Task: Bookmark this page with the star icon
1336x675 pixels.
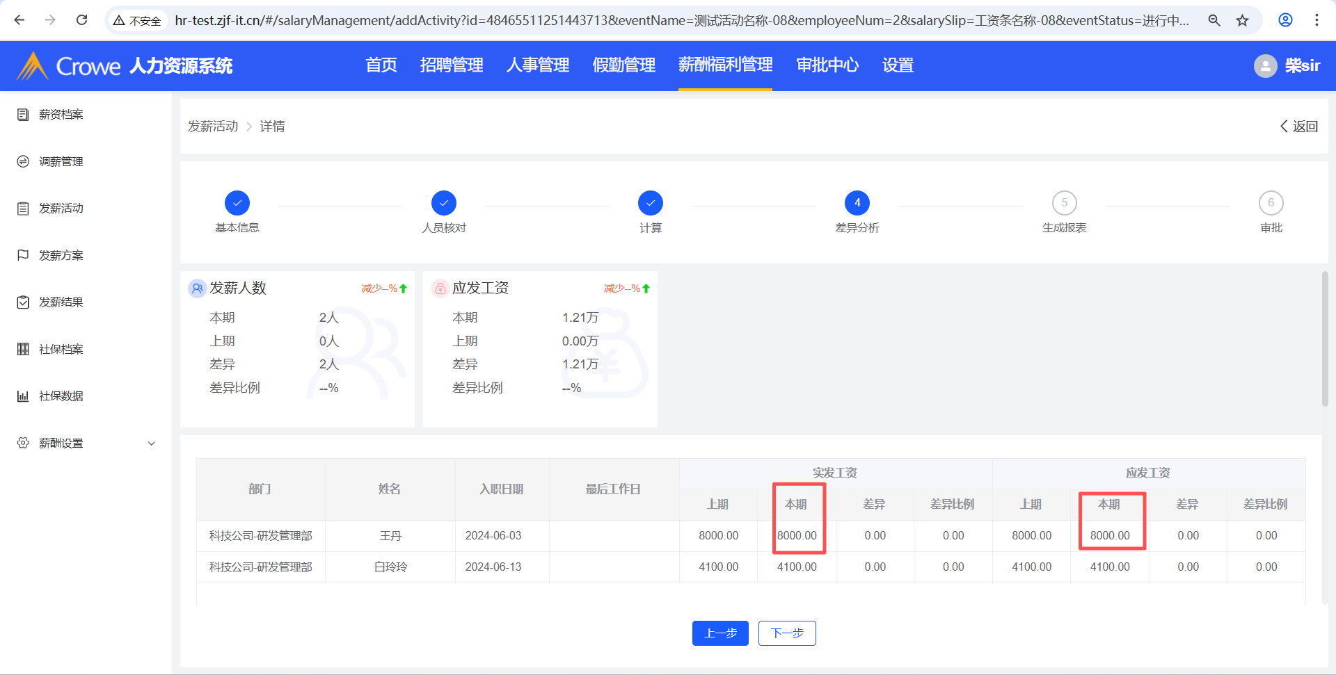Action: [x=1242, y=20]
